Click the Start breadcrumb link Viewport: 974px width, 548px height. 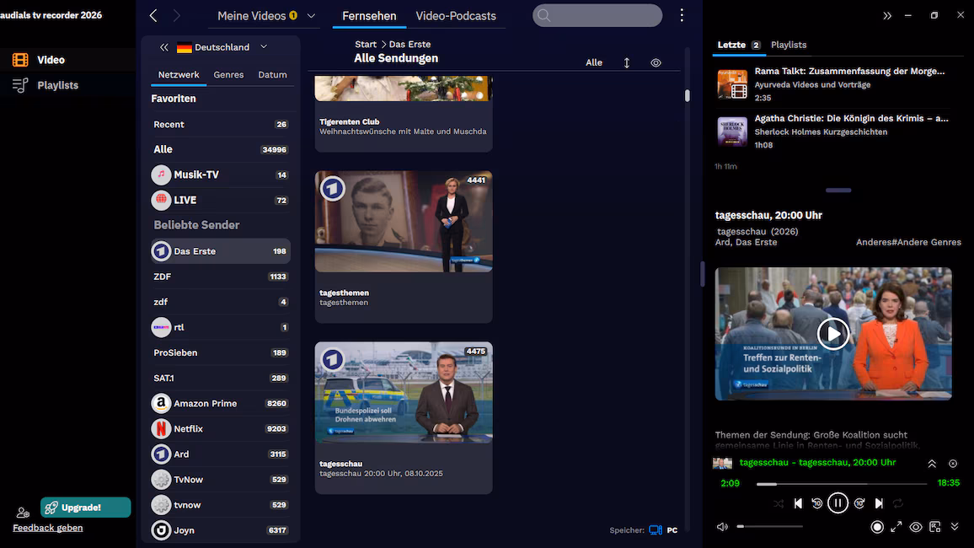[366, 44]
